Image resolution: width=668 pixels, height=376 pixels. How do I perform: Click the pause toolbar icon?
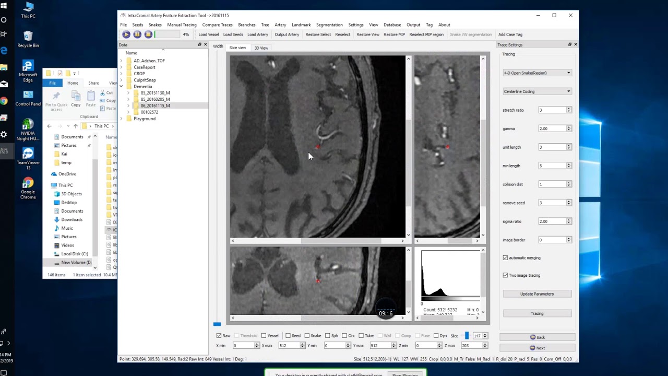click(137, 34)
